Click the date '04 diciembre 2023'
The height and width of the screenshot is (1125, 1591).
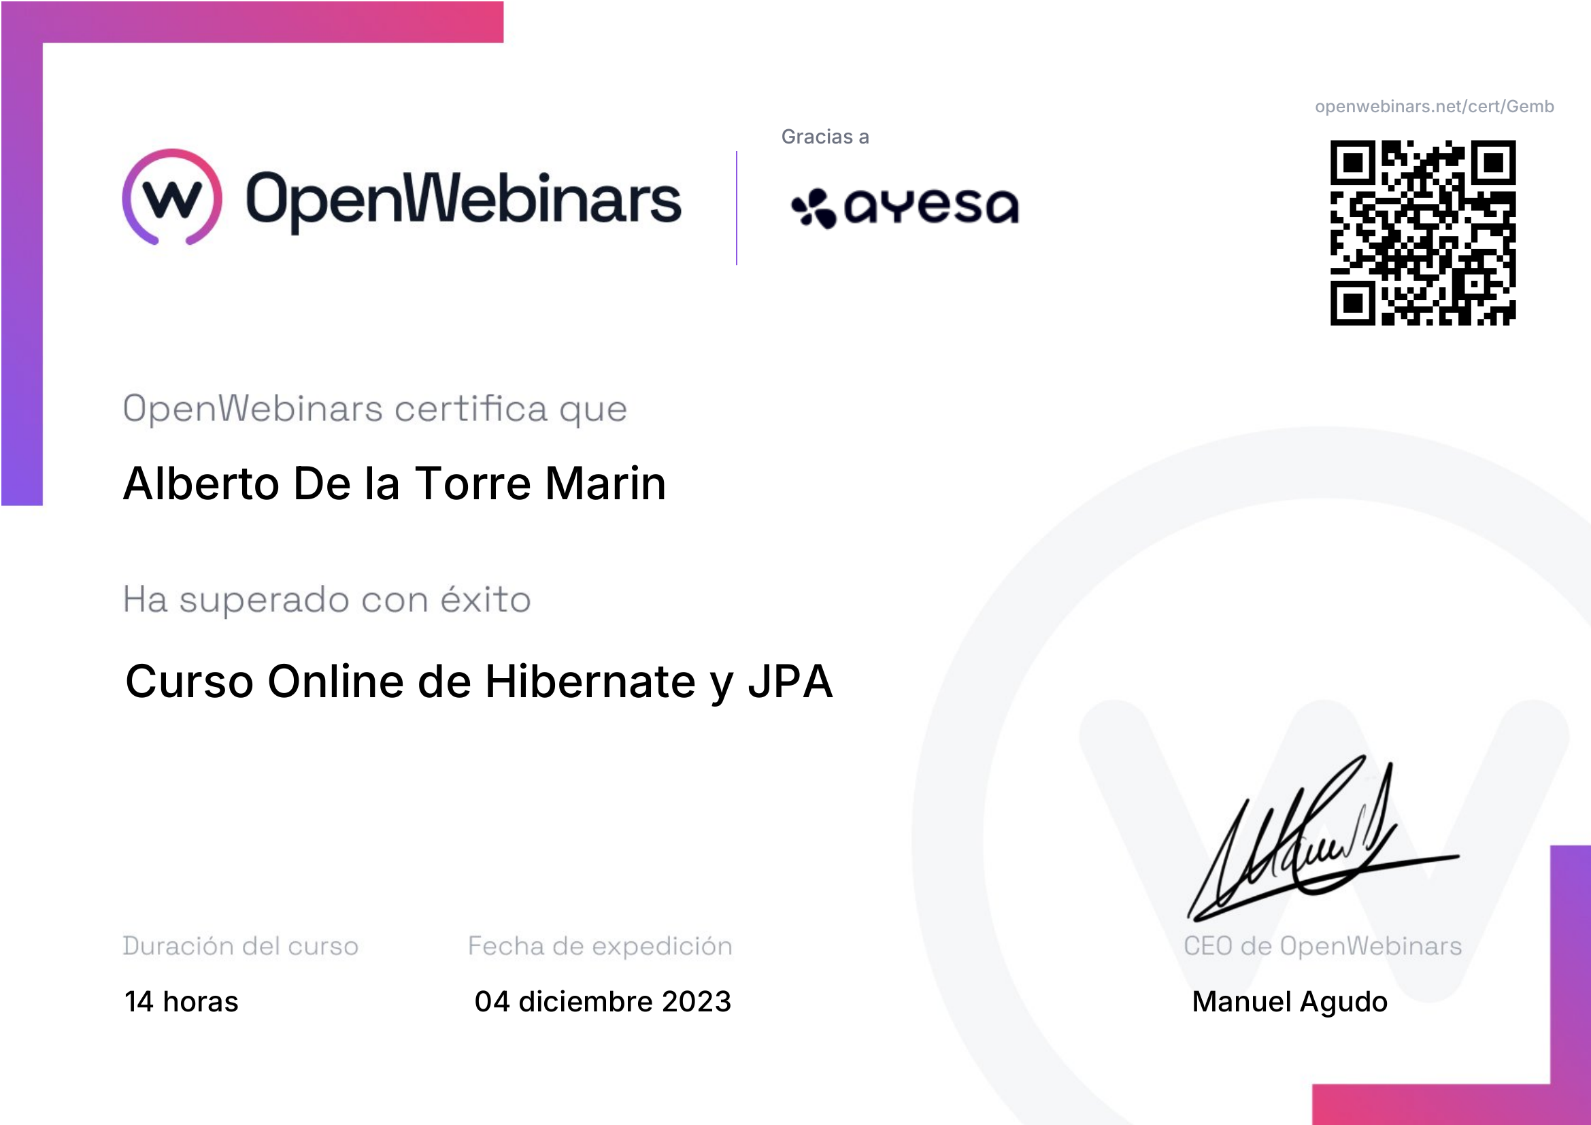click(602, 1002)
